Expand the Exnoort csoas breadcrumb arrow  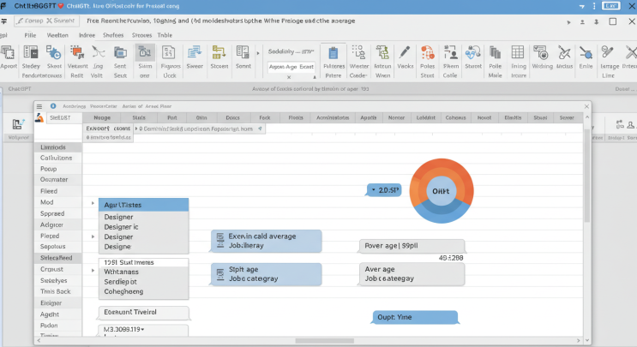click(136, 129)
